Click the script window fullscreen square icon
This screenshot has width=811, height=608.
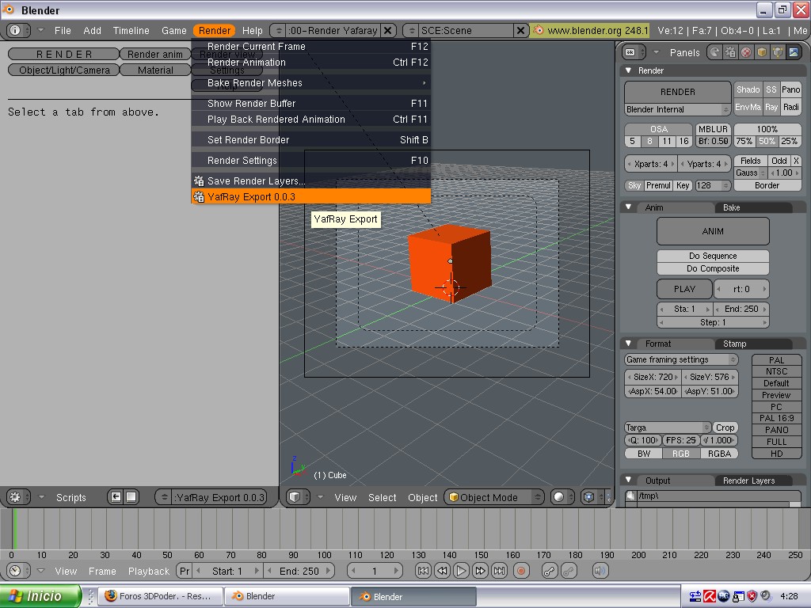pyautogui.click(x=131, y=497)
